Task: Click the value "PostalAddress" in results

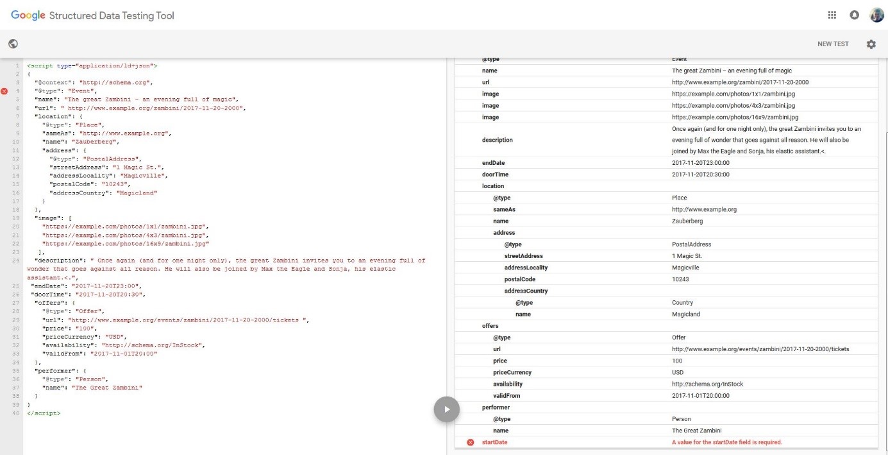Action: (691, 245)
